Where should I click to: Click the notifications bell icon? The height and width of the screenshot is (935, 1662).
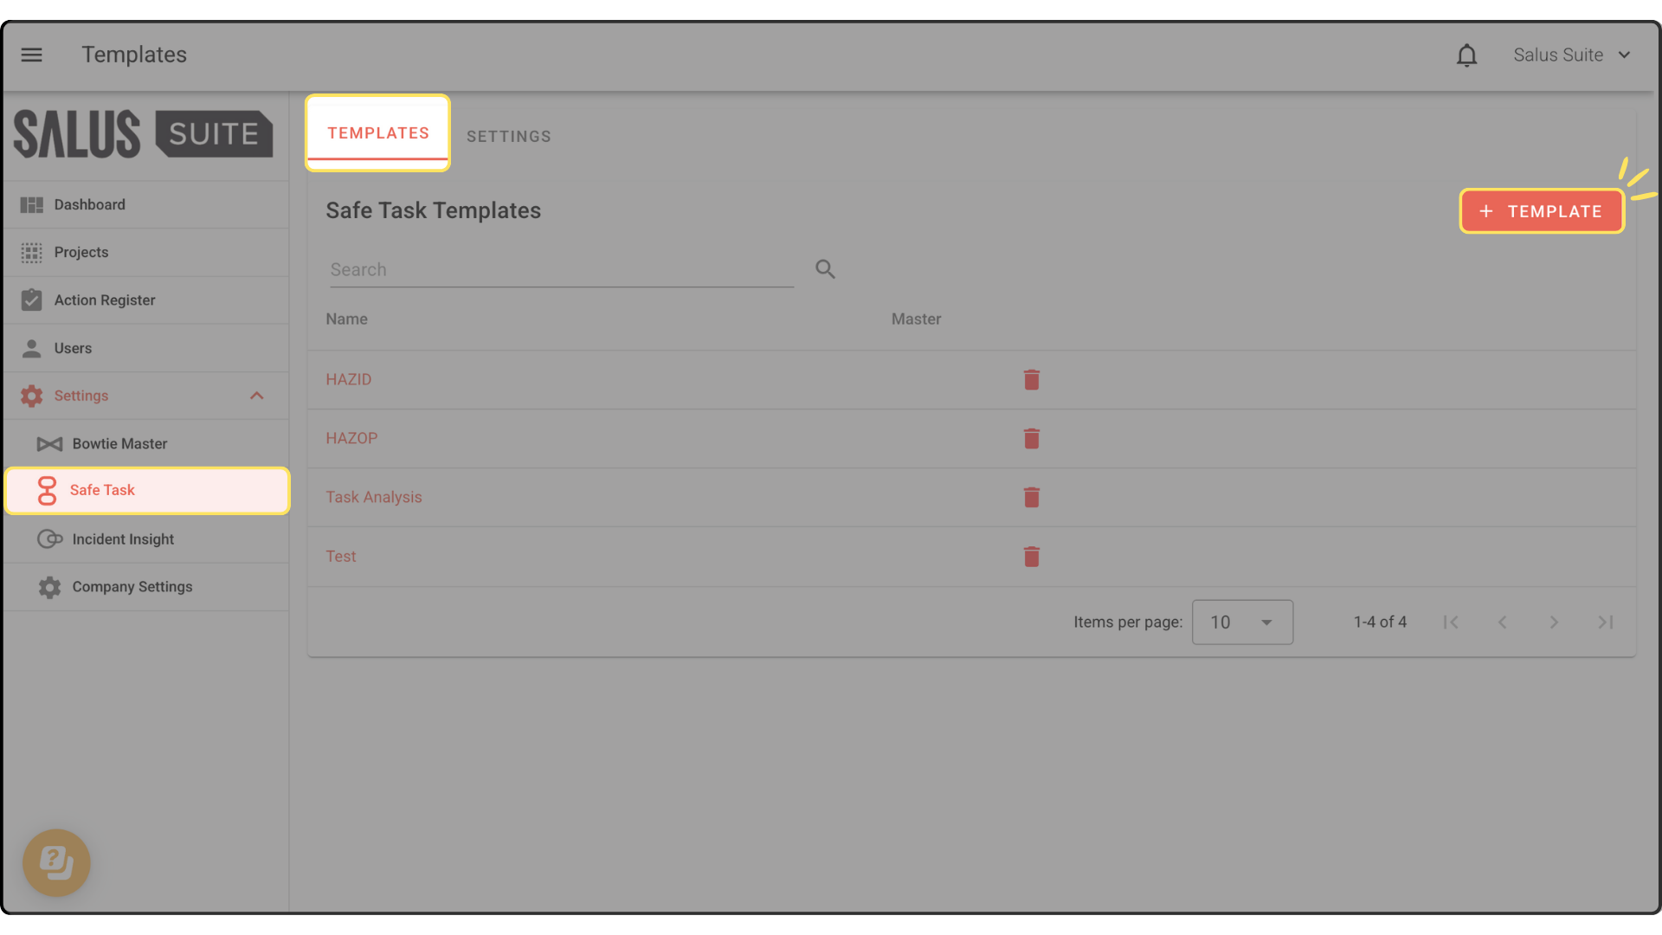click(x=1466, y=55)
